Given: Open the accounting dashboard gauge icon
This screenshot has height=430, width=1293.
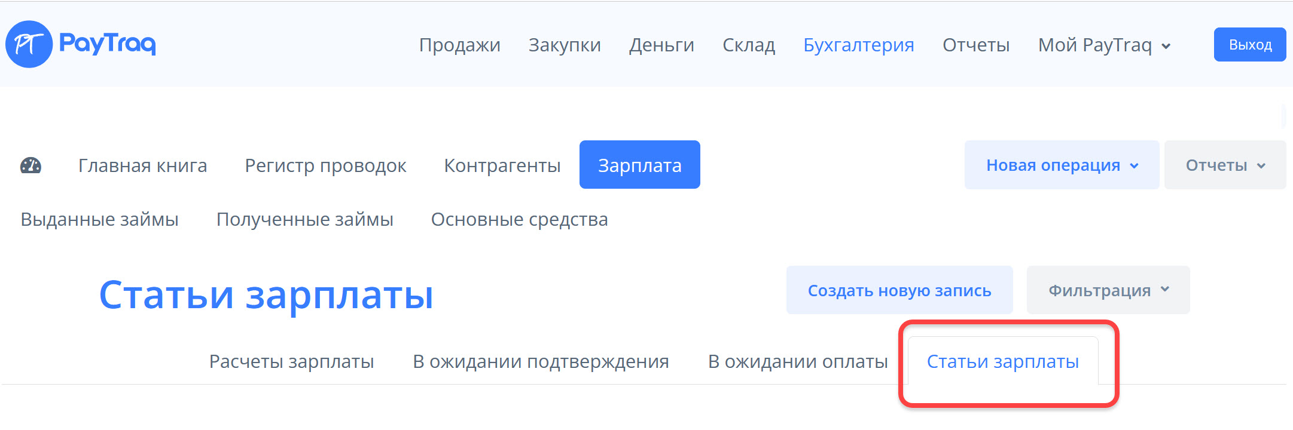Looking at the screenshot, I should click(31, 165).
